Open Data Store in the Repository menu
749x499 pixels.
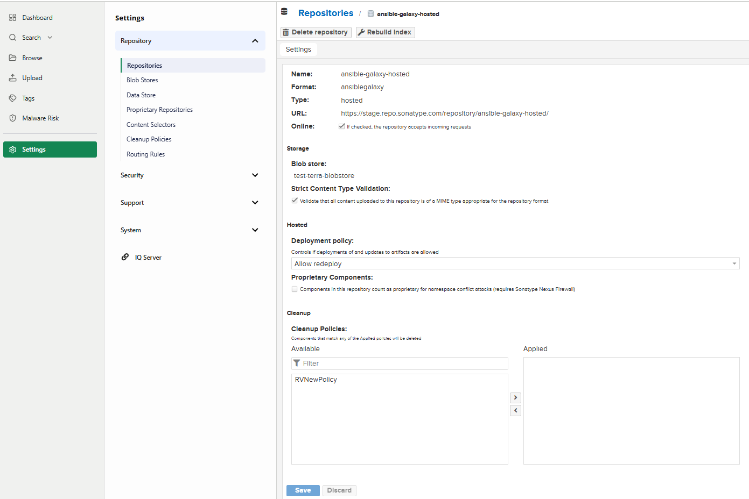tap(141, 95)
